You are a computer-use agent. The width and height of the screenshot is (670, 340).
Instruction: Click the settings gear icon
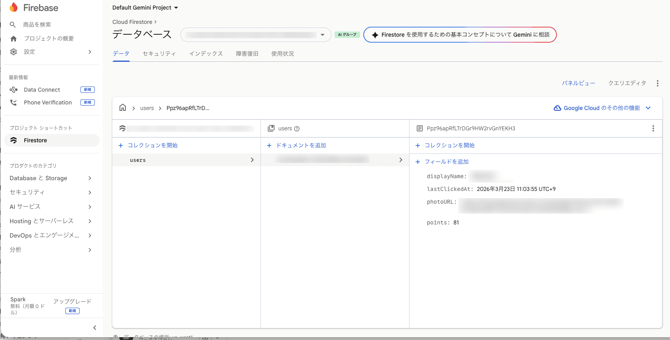point(14,52)
